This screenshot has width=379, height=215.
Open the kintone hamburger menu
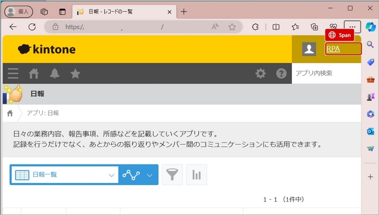point(13,73)
